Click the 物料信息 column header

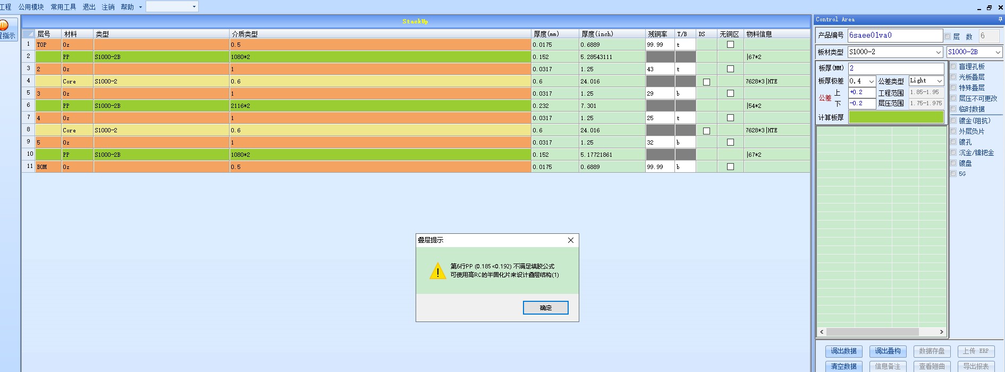(776, 34)
